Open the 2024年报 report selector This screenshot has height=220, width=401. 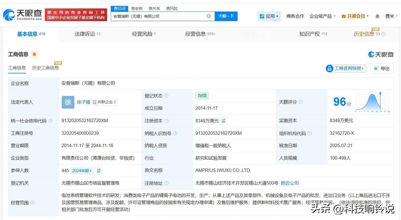(x=82, y=171)
